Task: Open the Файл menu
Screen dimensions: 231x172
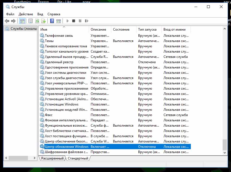Action: point(10,14)
